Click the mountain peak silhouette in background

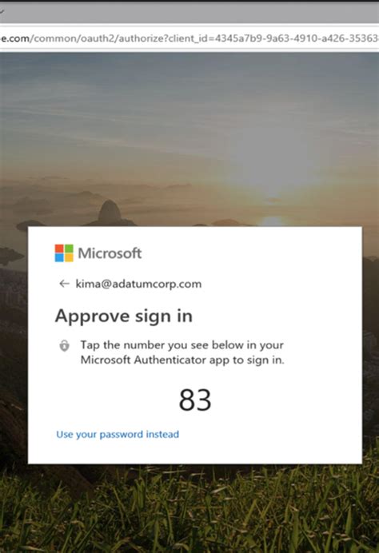(110, 212)
